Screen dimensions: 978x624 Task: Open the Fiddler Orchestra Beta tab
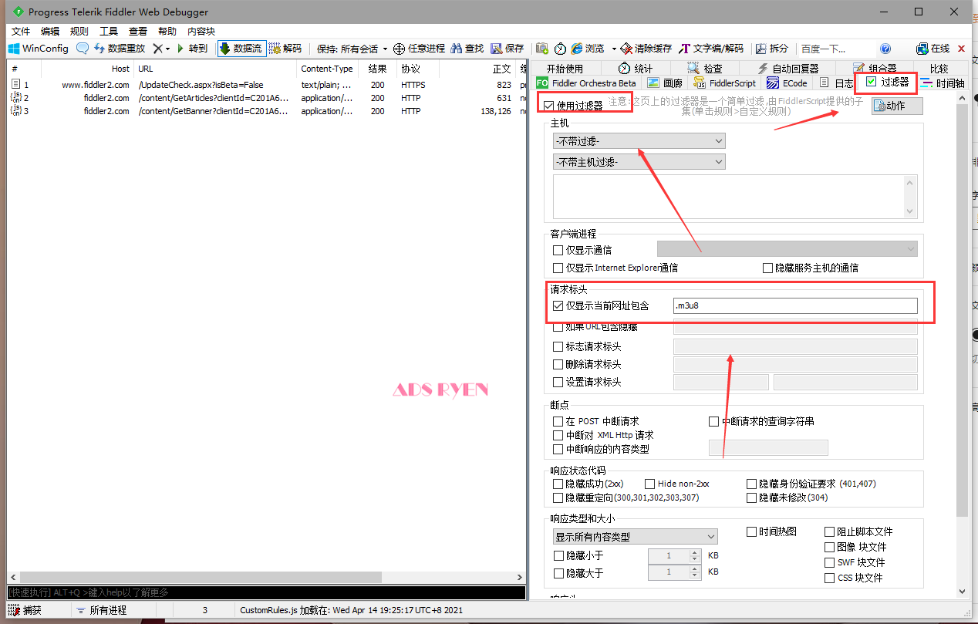587,83
